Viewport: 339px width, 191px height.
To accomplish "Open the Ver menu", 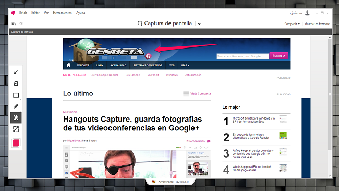I will coord(46,13).
